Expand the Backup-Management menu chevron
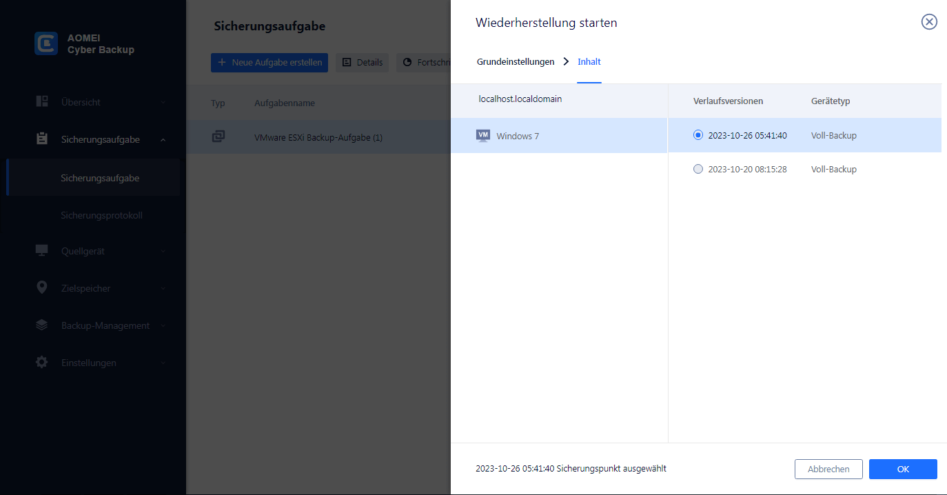947x495 pixels. click(x=163, y=325)
